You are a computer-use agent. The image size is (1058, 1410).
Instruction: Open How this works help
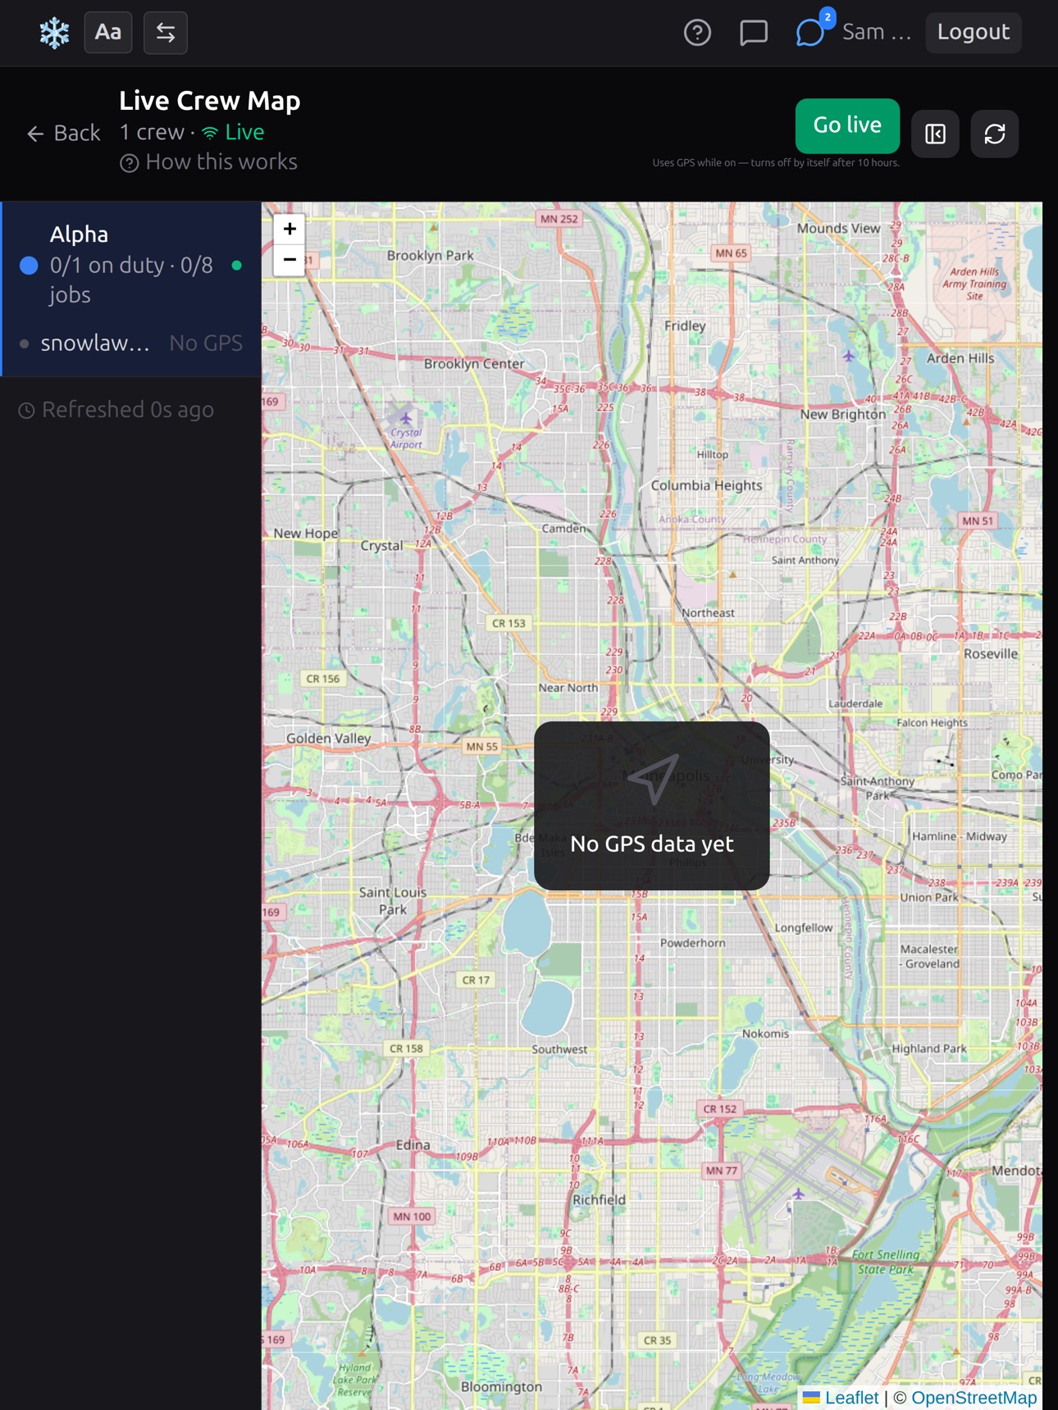208,162
